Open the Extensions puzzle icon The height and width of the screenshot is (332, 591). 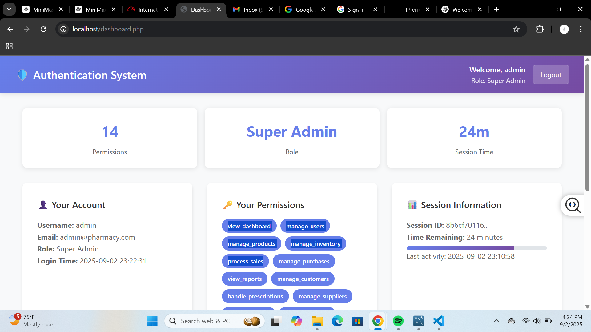540,29
